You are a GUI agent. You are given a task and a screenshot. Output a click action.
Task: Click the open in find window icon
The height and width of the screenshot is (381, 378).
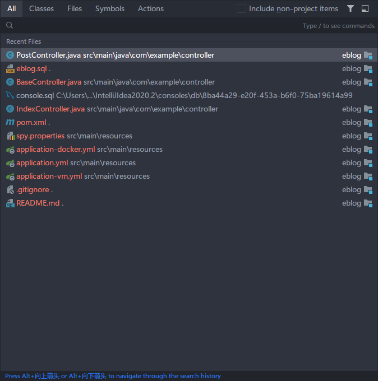coord(365,8)
